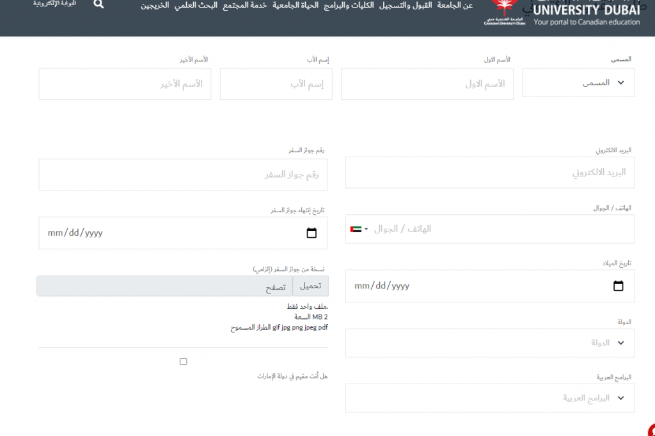This screenshot has width=655, height=436.
Task: Click the الأسم الأخير last name field
Action: coord(124,84)
